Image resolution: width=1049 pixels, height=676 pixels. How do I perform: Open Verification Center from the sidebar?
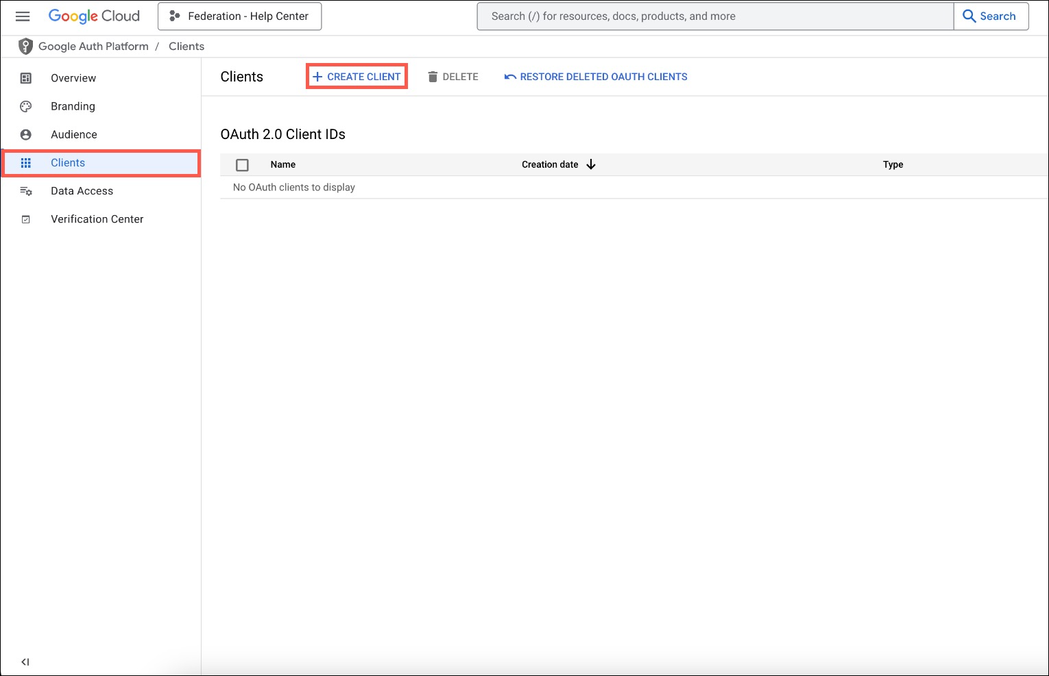tap(97, 218)
